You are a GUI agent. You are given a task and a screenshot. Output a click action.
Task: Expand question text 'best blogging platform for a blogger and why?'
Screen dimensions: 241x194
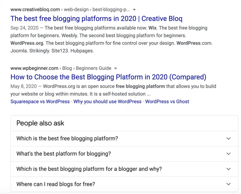point(89,169)
